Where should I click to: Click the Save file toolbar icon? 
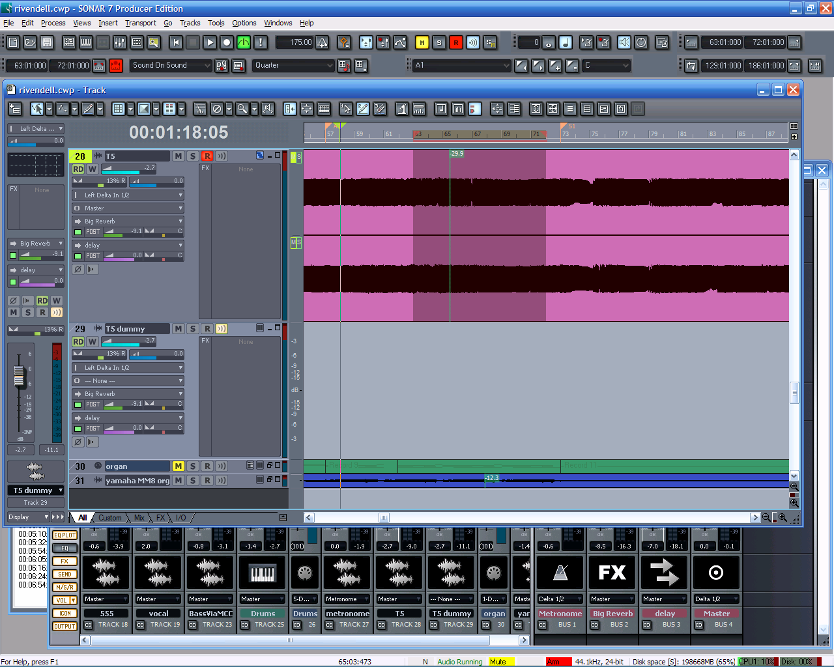(x=47, y=42)
